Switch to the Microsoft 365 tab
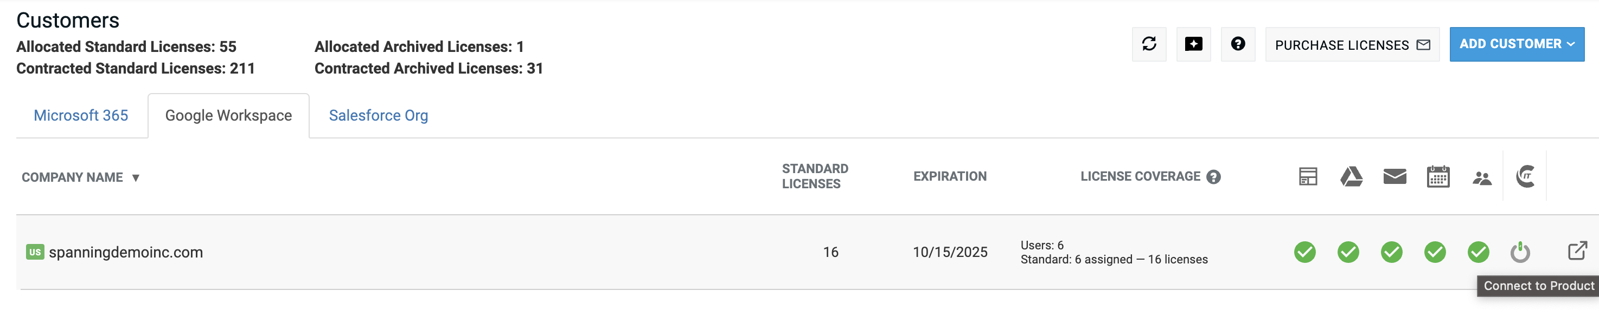 tap(81, 116)
